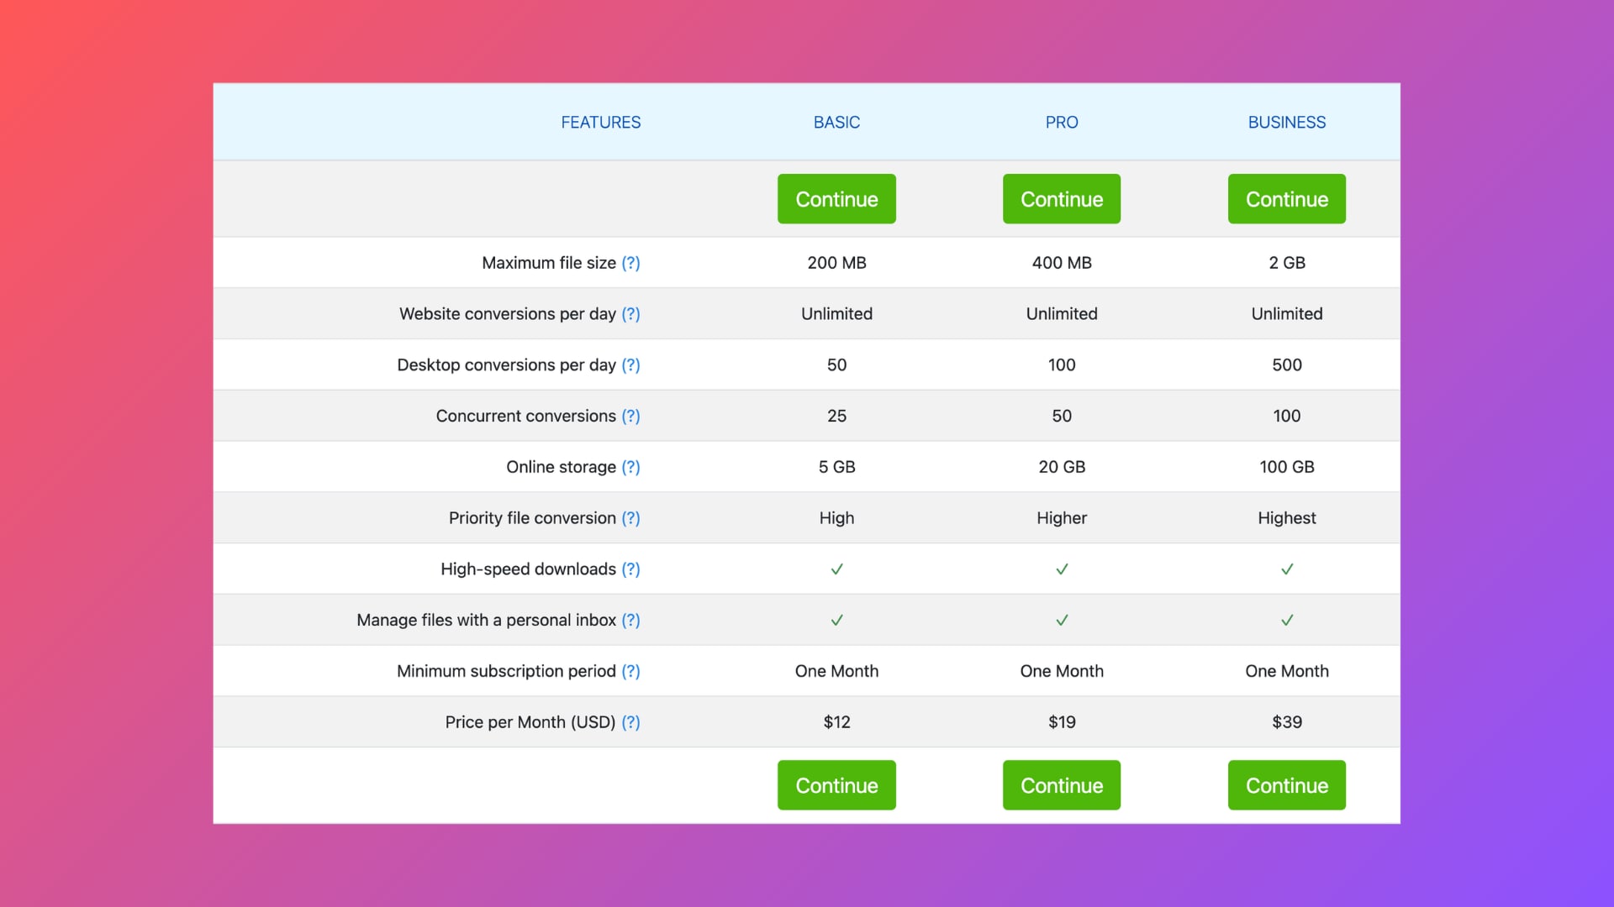This screenshot has height=907, width=1614.
Task: Click the top Continue button under BUSINESS
Action: click(x=1287, y=199)
